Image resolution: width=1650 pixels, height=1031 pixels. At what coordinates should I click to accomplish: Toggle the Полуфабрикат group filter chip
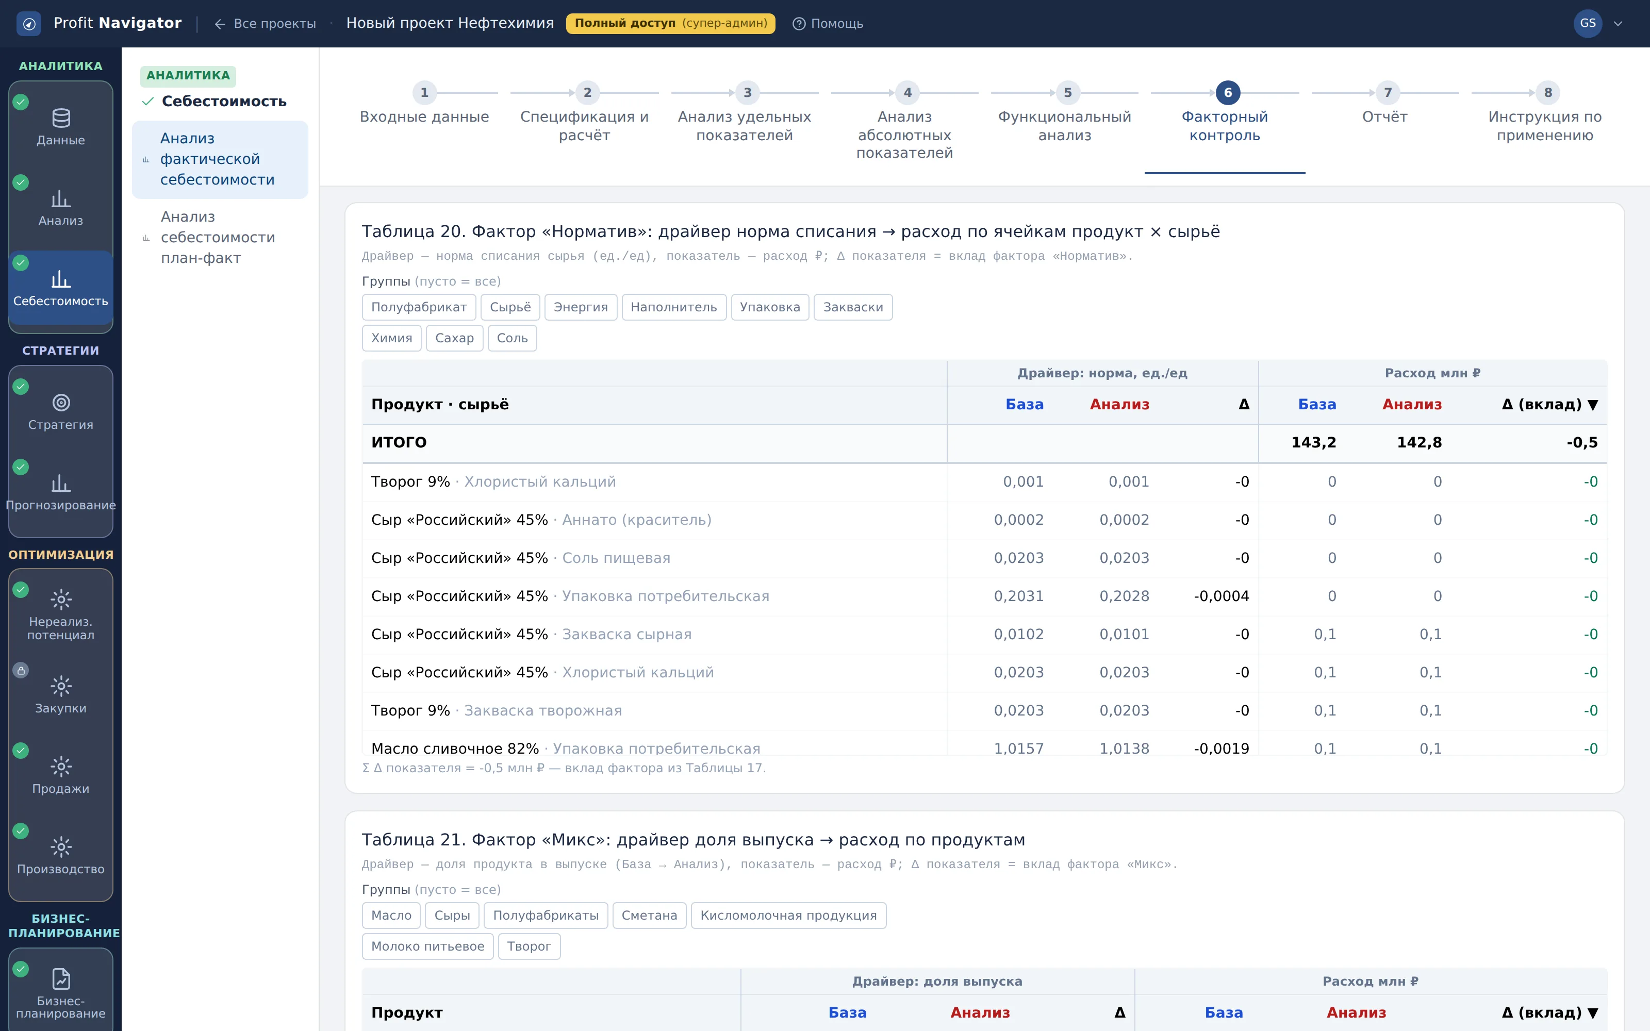(x=419, y=308)
